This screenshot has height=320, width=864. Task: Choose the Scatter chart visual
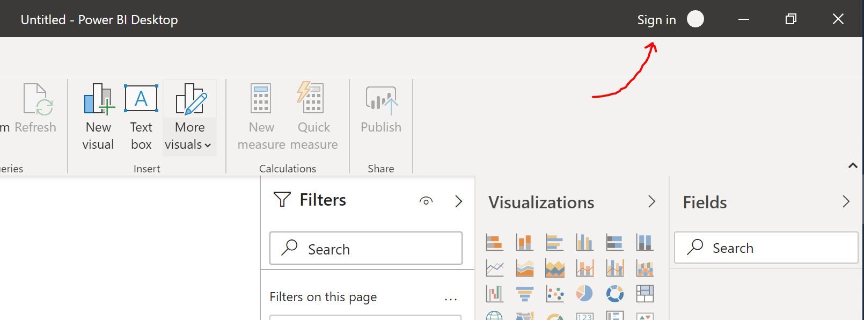coord(555,294)
